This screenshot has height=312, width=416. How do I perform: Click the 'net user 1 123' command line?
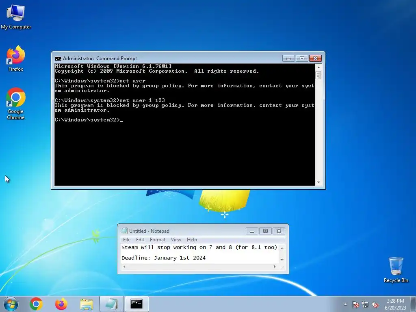point(110,100)
